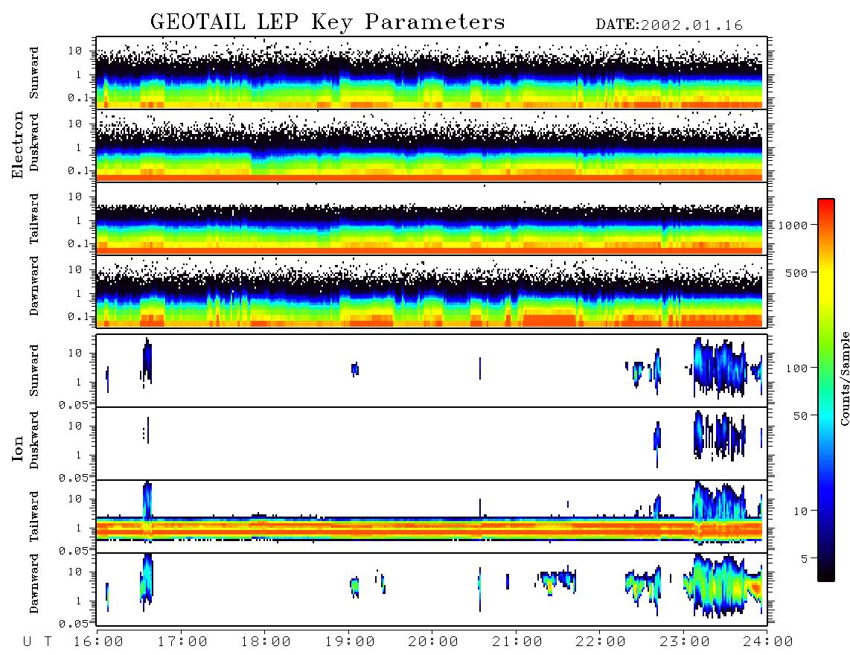850x655 pixels.
Task: Select the Counts/Sample color bar title
Action: pos(844,378)
